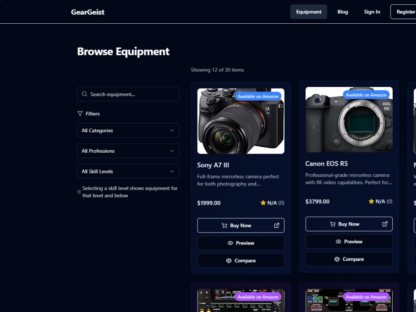Click the search magnifier icon
Image resolution: width=416 pixels, height=312 pixels.
84,94
